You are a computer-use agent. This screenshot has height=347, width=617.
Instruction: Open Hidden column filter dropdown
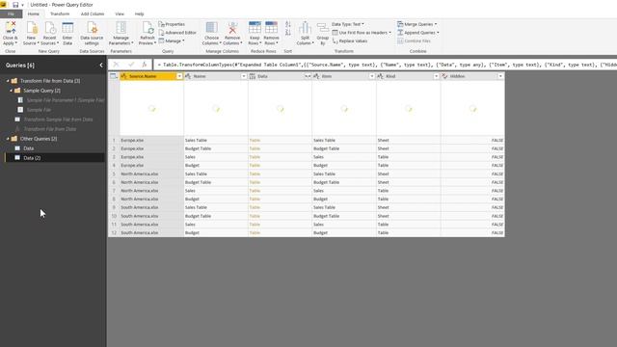tap(500, 76)
